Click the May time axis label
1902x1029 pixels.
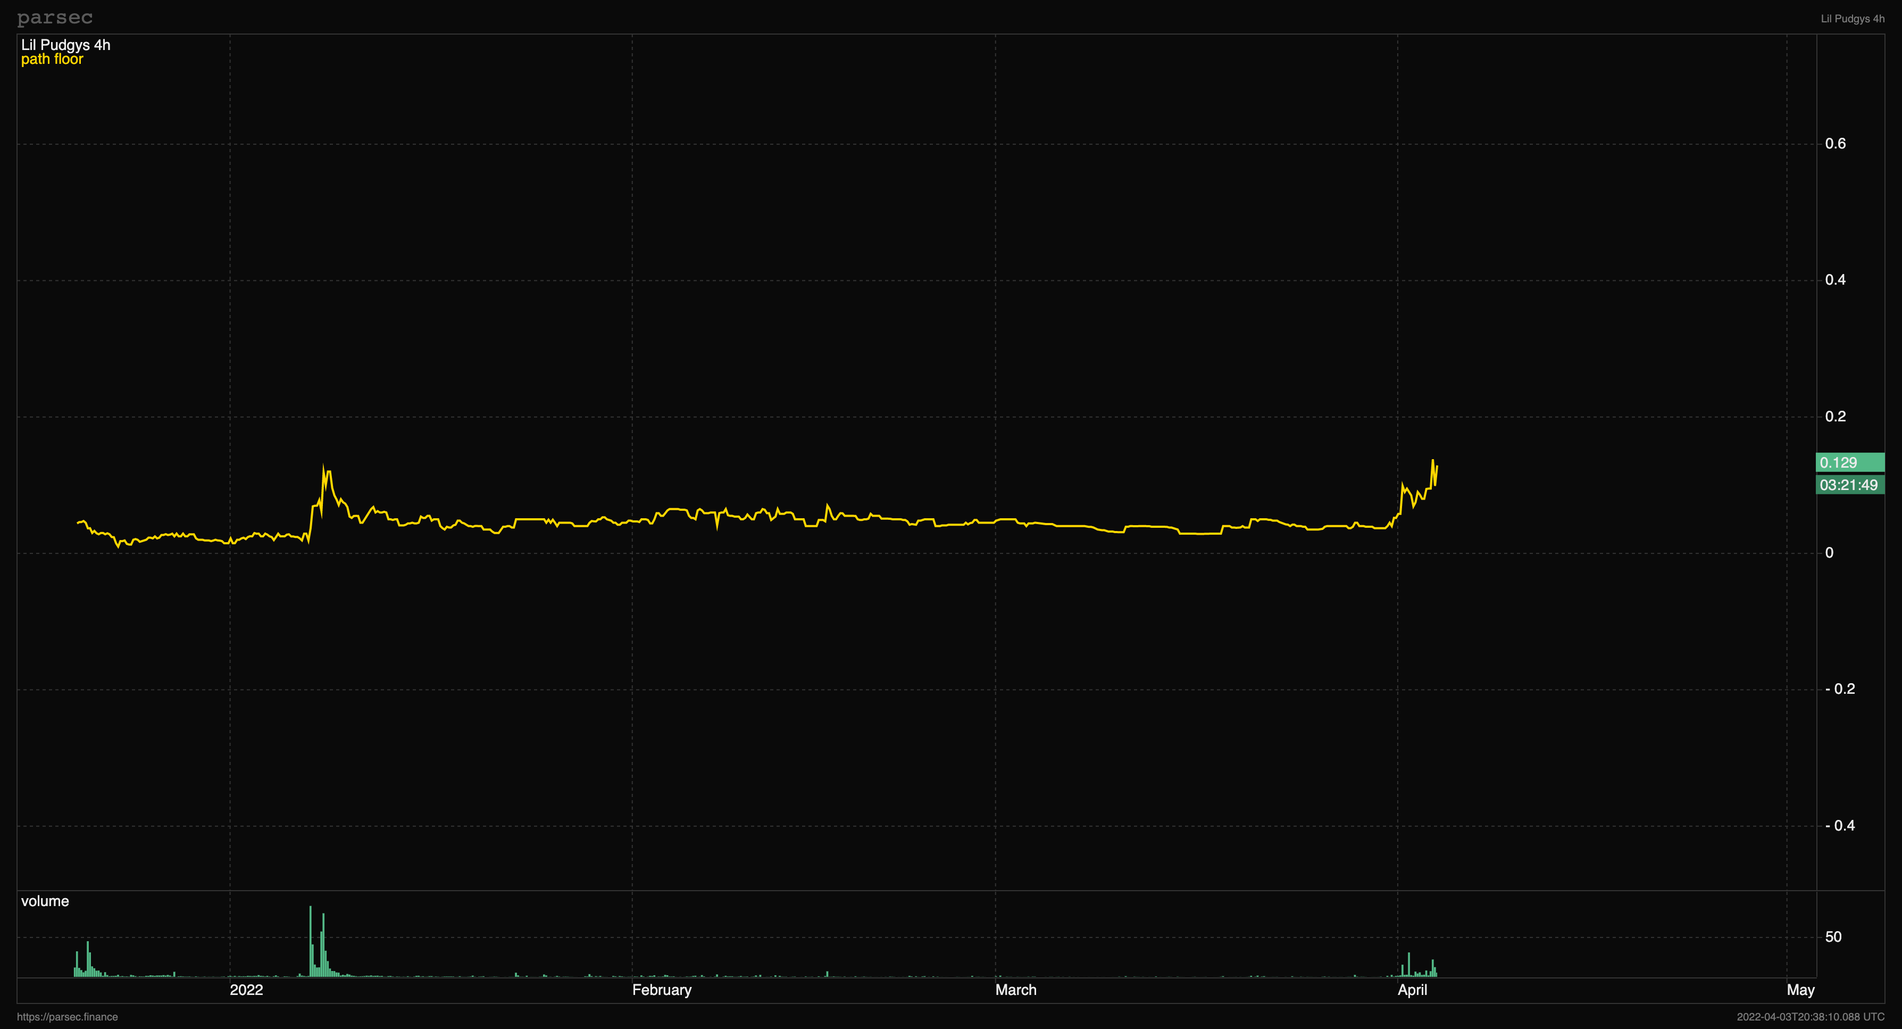[1800, 990]
